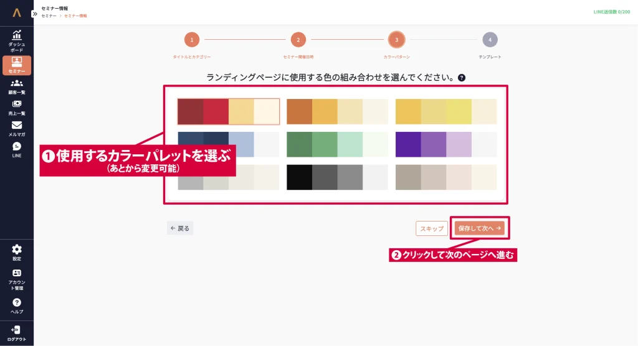The image size is (638, 346).
Task: Click the スキップ skip button
Action: [432, 228]
